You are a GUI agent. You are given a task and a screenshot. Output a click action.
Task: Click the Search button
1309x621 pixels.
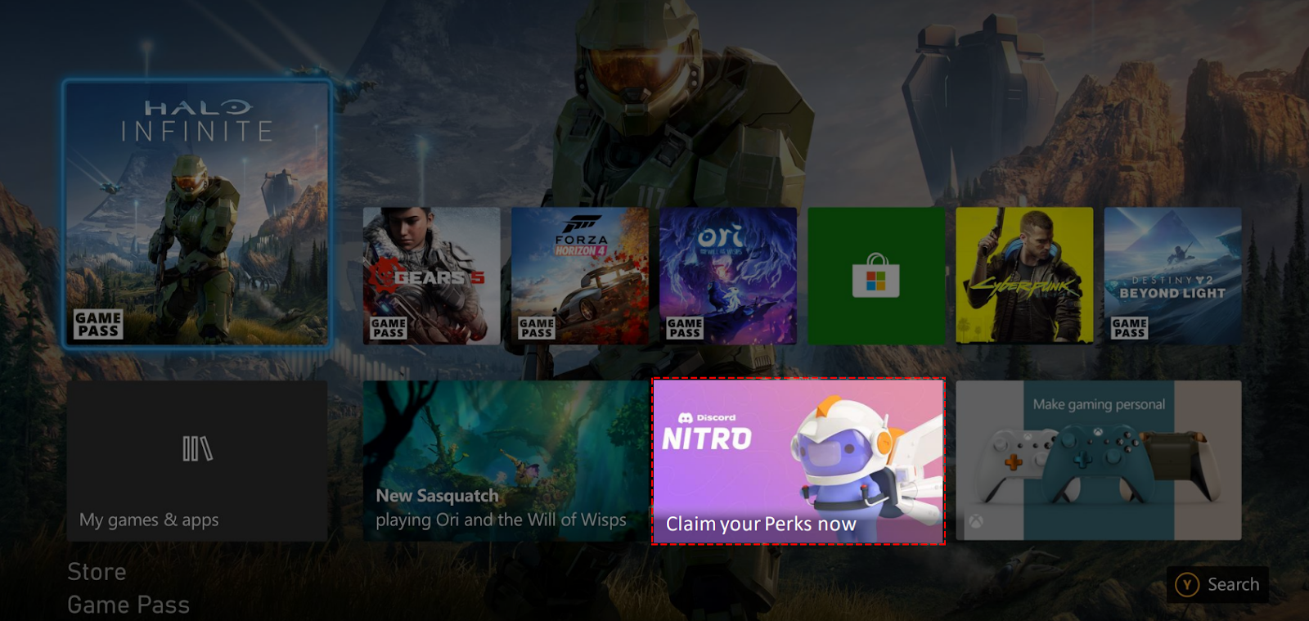[x=1217, y=584]
